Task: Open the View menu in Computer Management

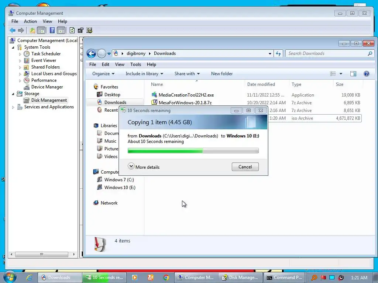Action: (47, 21)
